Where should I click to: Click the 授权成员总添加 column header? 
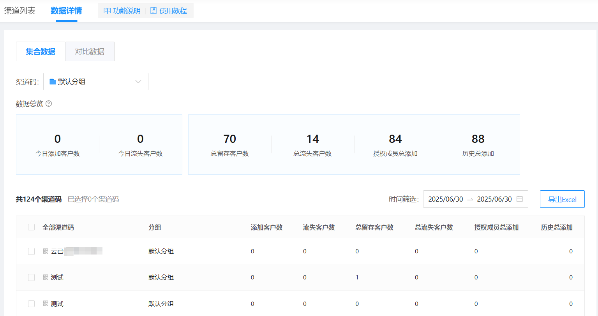pos(496,227)
